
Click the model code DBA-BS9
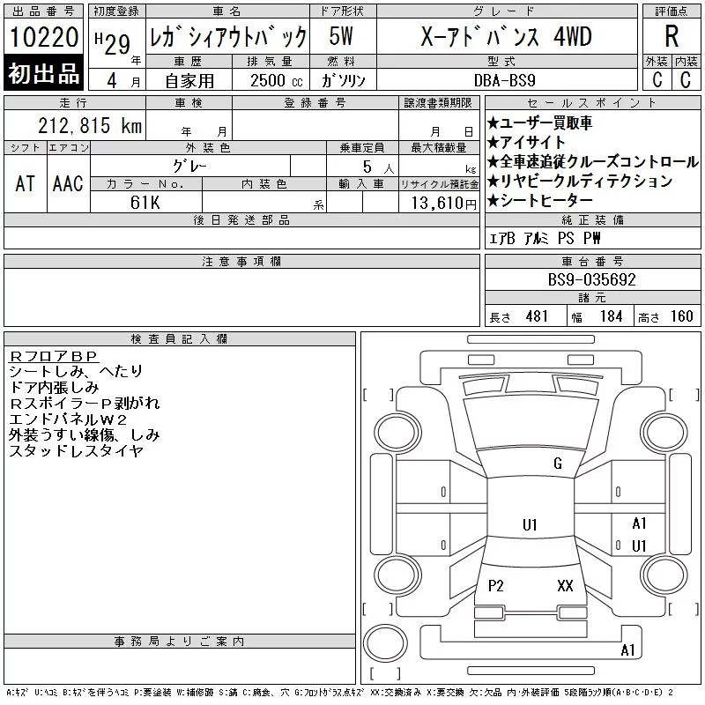pyautogui.click(x=505, y=80)
